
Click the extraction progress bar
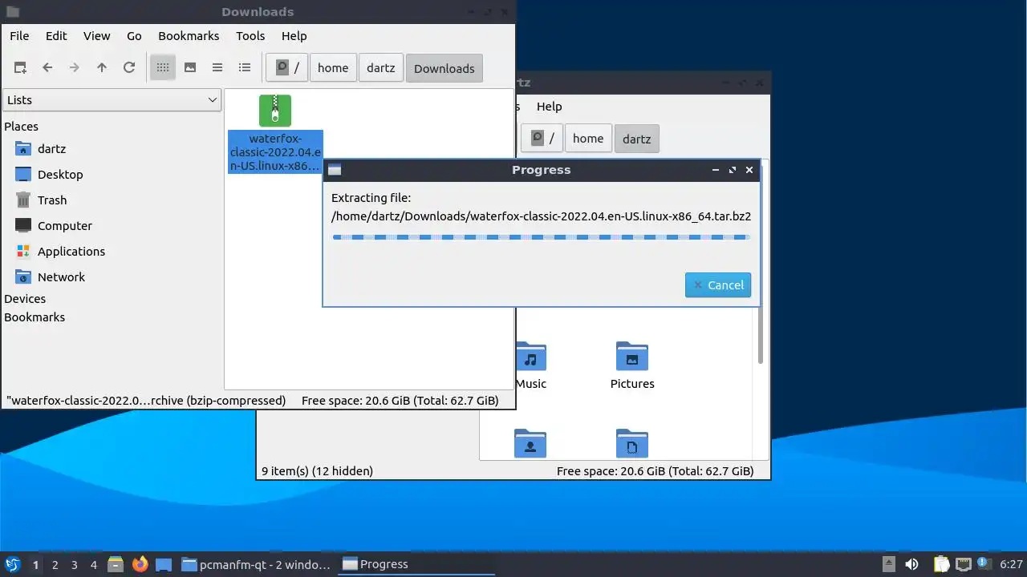[x=542, y=237]
